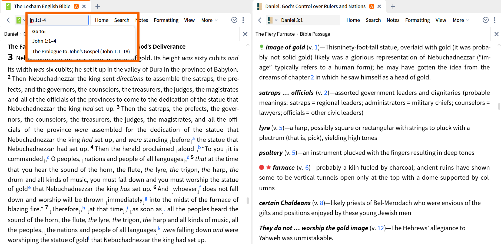Viewport: 501px width, 244px height.
Task: Choose "The Prologue to John's Gospel" suggestion
Action: tap(81, 51)
